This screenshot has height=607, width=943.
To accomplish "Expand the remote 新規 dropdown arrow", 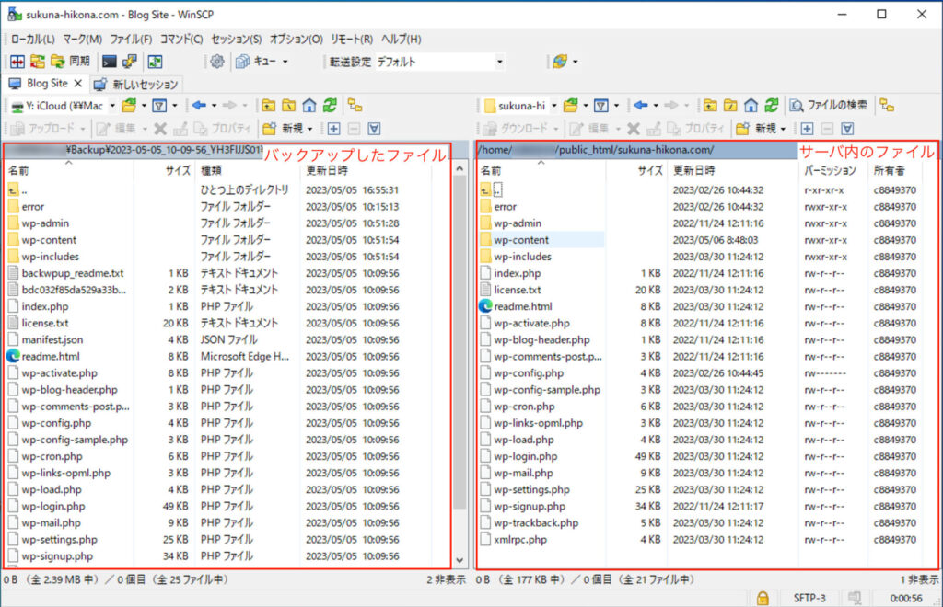I will pos(783,129).
